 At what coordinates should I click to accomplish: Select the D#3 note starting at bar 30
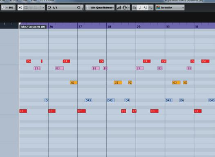click(x=169, y=100)
